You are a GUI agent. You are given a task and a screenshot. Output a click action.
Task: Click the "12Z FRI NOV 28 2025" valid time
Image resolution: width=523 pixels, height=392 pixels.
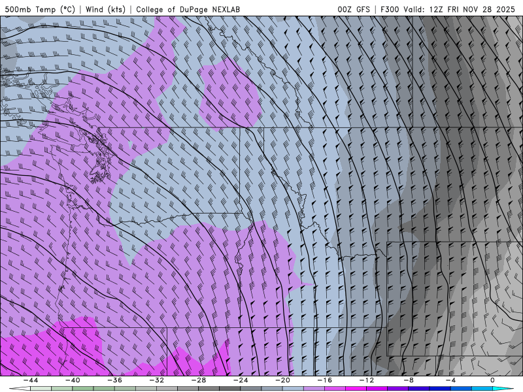(x=472, y=9)
